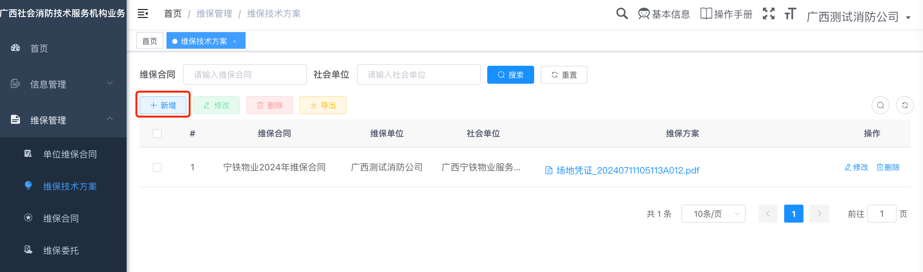The height and width of the screenshot is (272, 923).
Task: Open the 操作手册 manual
Action: coord(726,14)
